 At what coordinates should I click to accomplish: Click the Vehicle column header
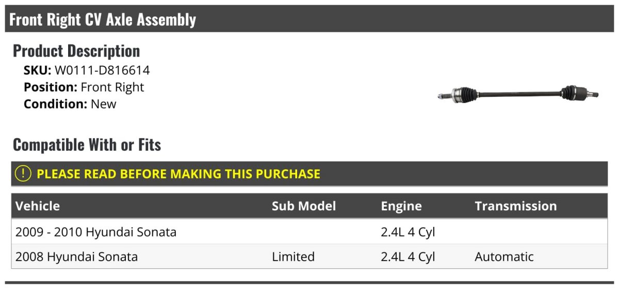click(x=38, y=206)
